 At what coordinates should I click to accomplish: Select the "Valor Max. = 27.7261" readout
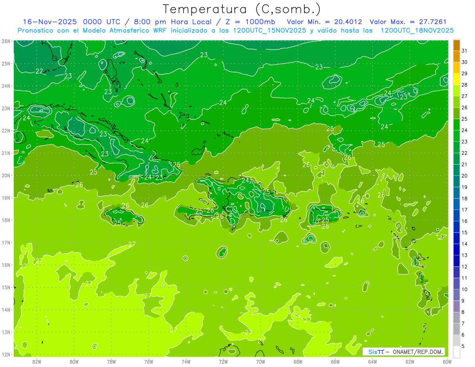(x=408, y=22)
